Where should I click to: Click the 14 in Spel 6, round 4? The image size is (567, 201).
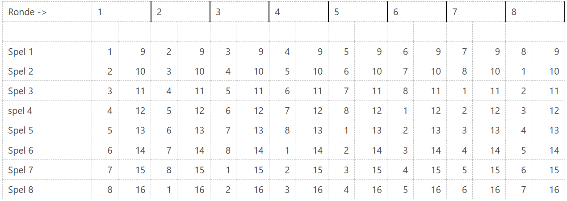coord(317,151)
